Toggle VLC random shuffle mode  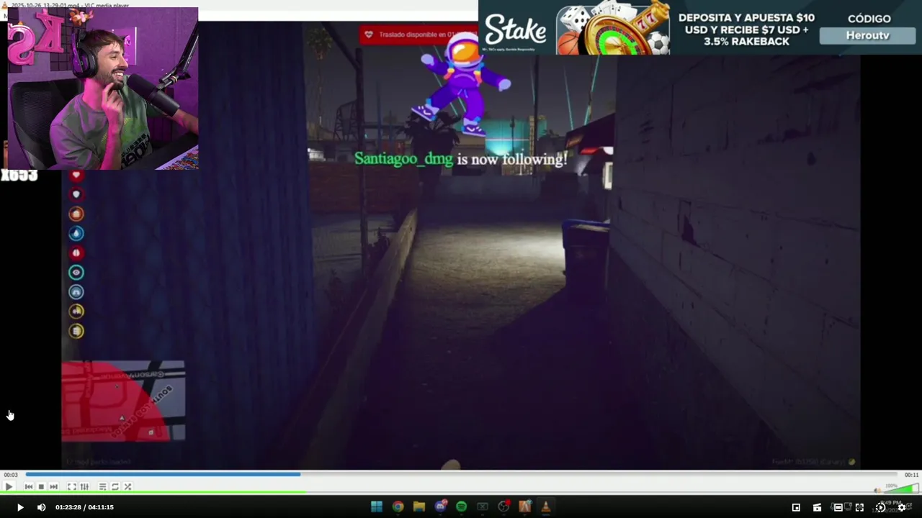(127, 487)
